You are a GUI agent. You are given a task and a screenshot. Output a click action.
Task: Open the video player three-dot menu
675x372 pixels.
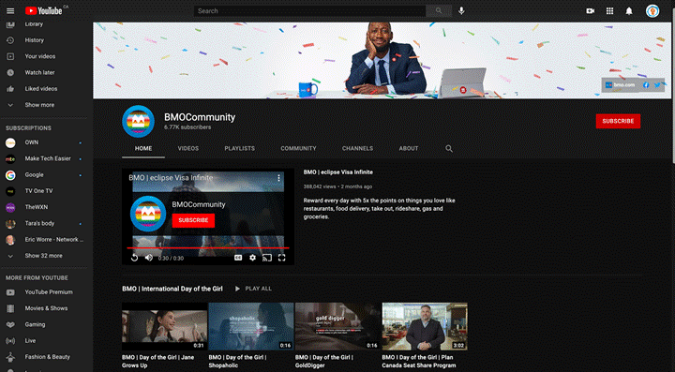click(x=279, y=178)
